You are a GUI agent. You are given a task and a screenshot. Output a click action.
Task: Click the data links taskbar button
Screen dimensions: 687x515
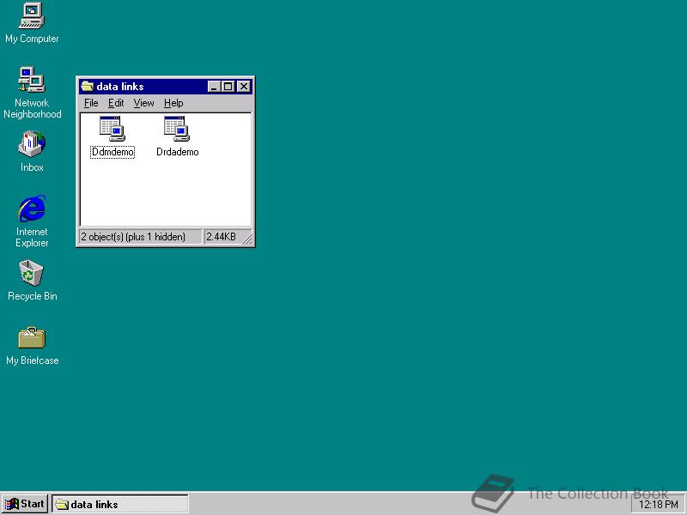(x=120, y=504)
